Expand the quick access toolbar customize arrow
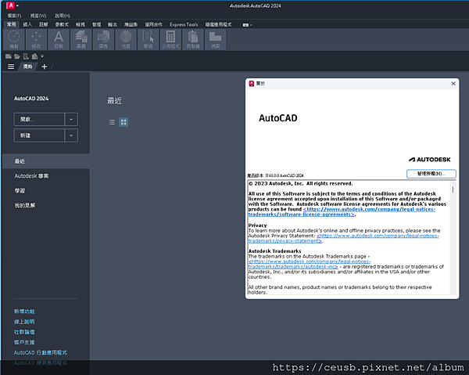 click(x=42, y=56)
